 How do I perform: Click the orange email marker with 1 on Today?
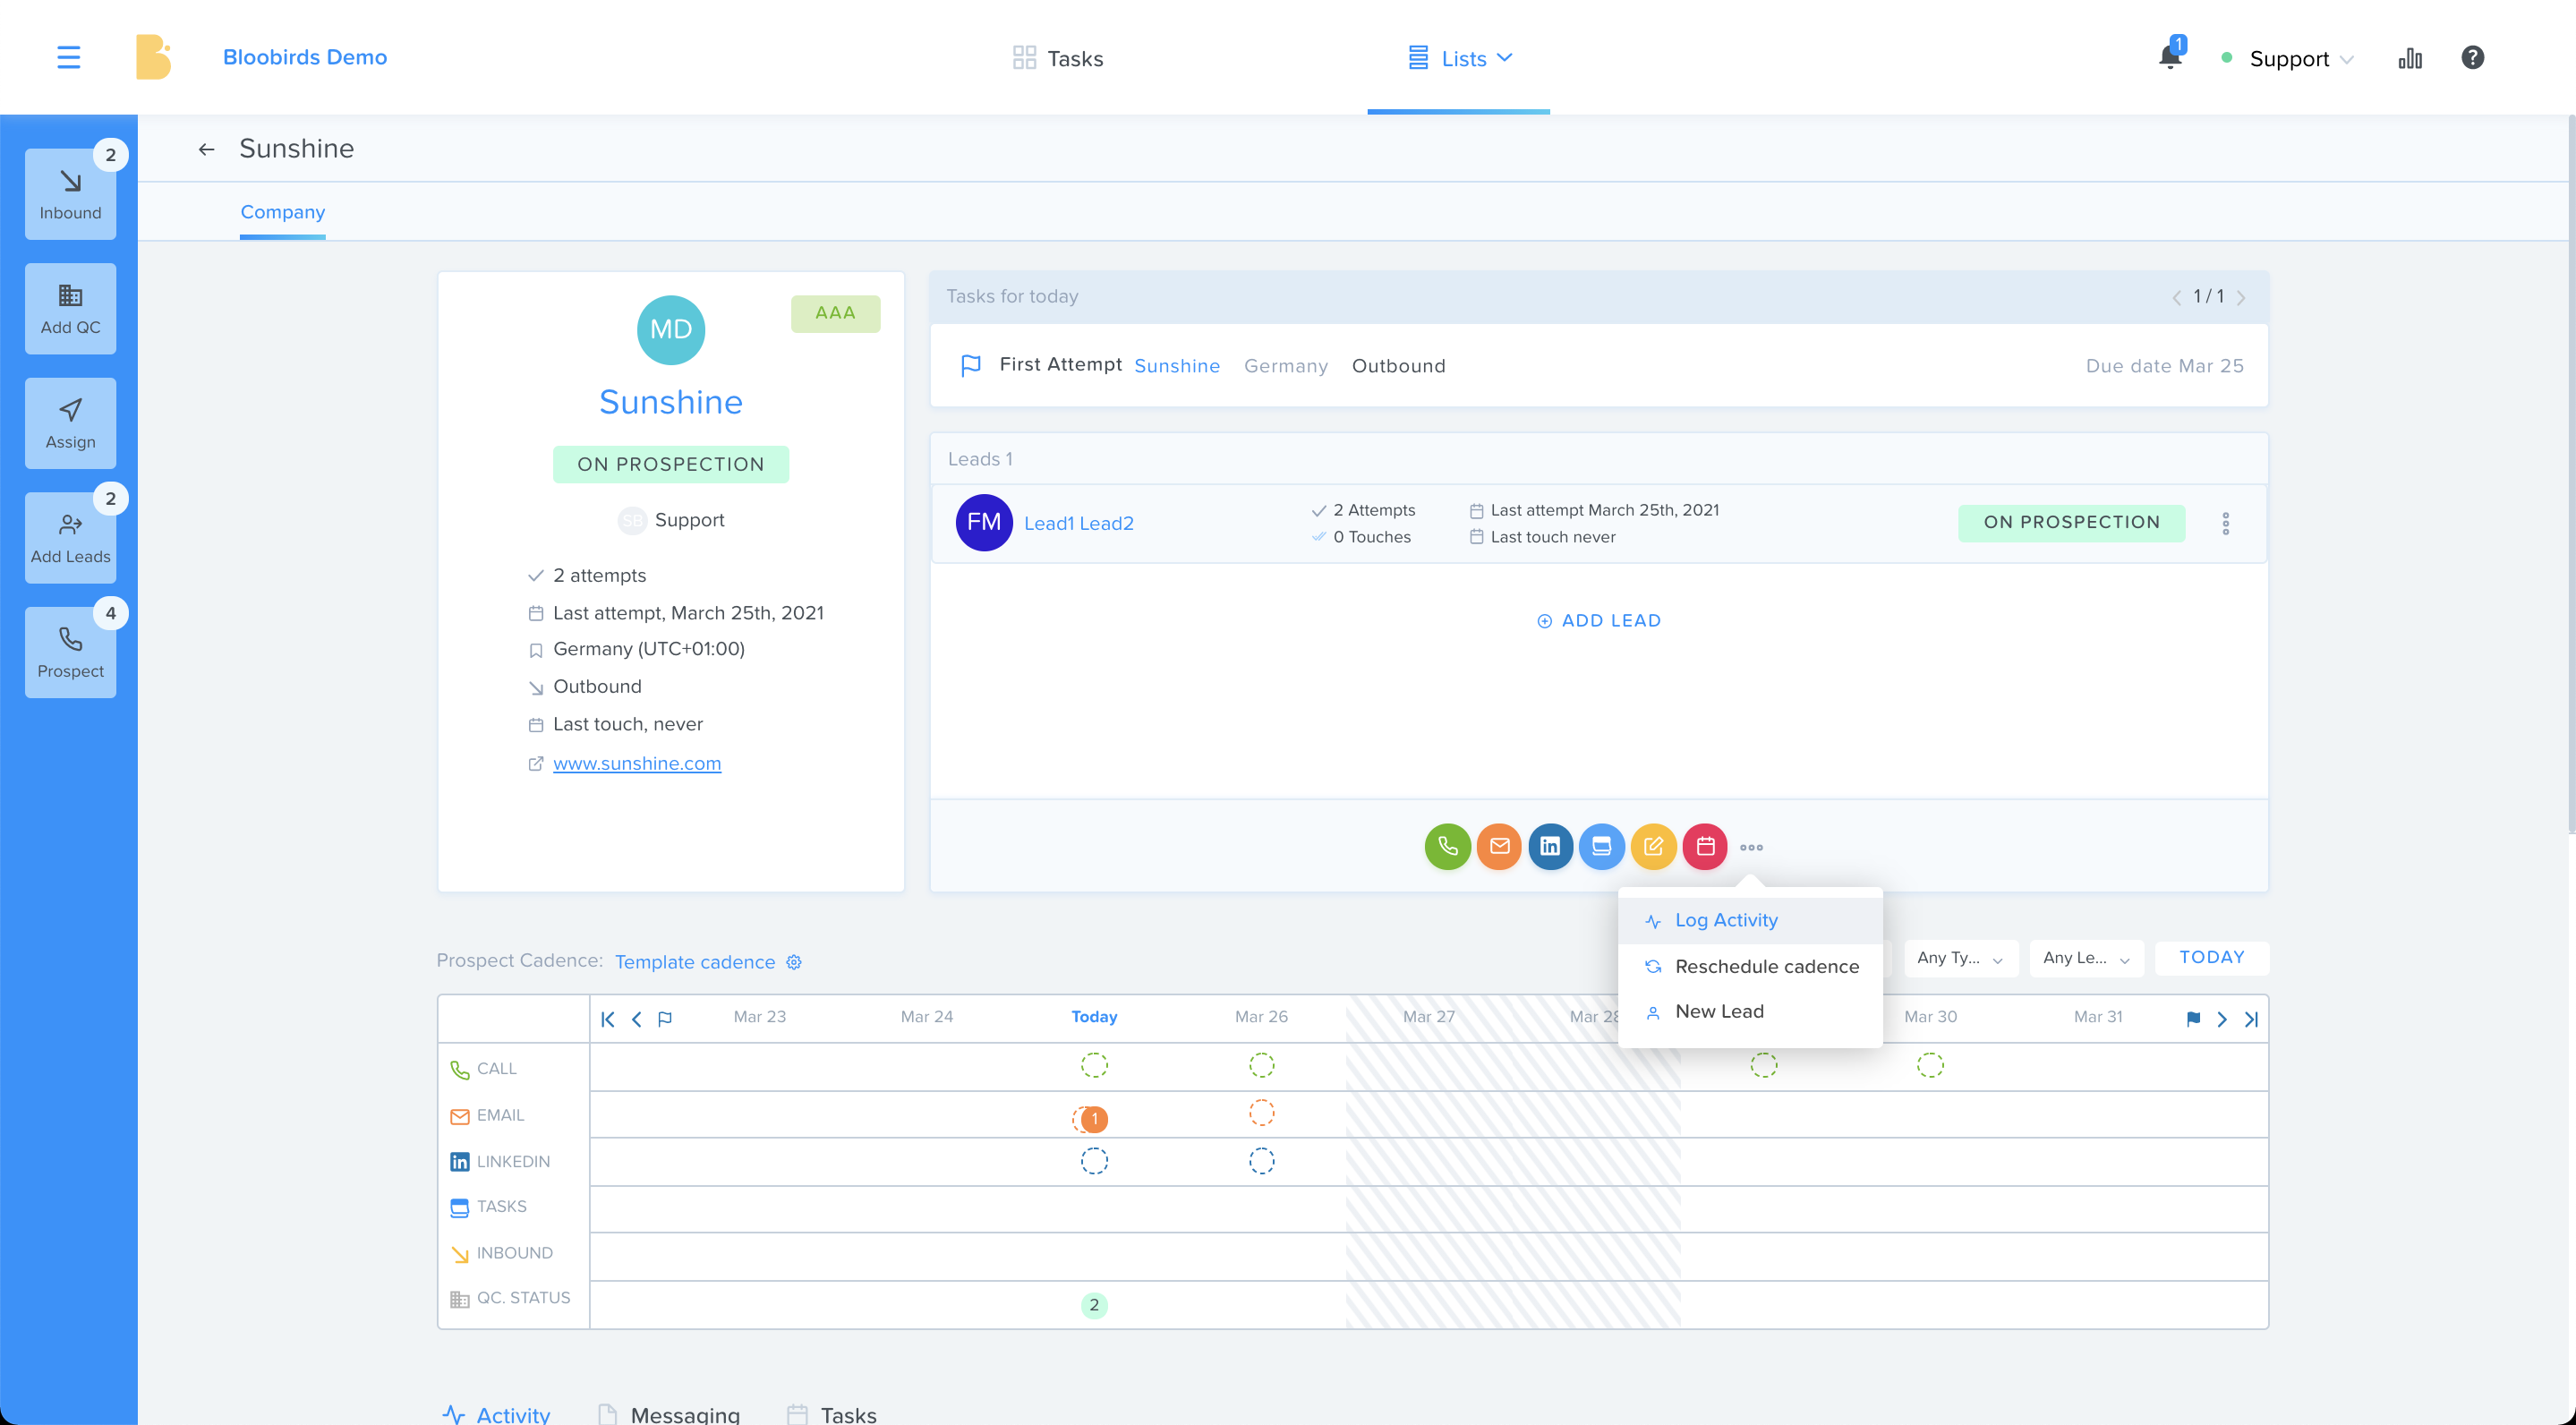click(1094, 1118)
